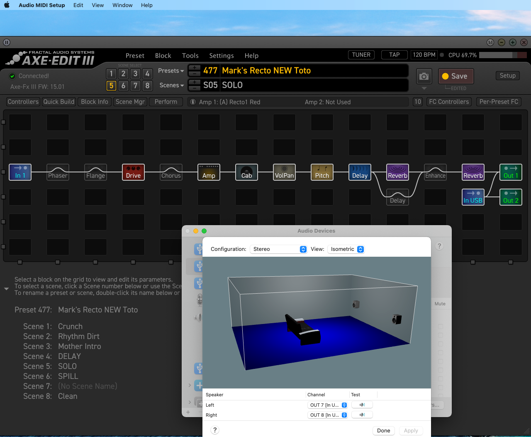Viewport: 531px width, 437px height.
Task: Open the Apple menu
Action: pyautogui.click(x=7, y=5)
